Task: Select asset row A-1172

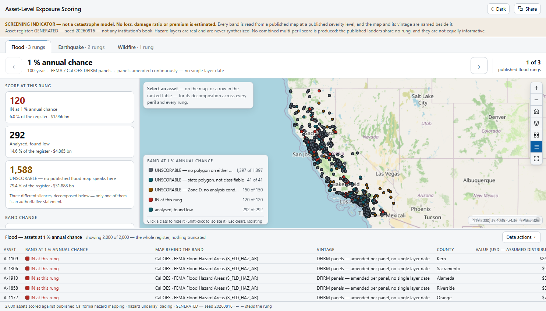Action: click(273, 298)
